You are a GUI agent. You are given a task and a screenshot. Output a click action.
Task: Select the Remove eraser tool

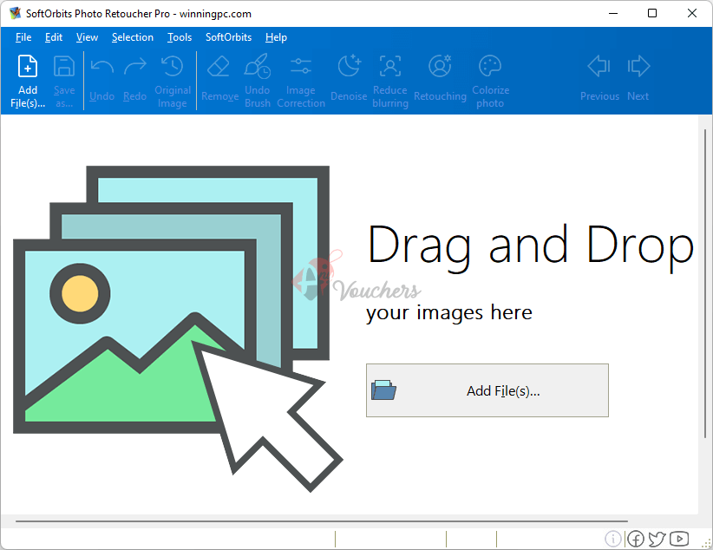point(219,68)
